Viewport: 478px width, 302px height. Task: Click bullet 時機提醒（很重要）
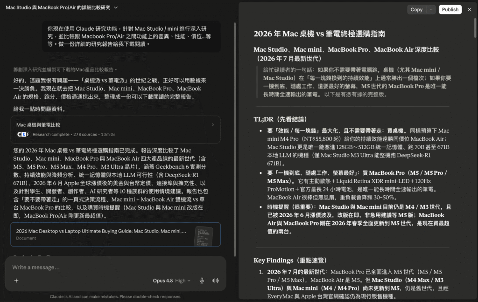359,219
